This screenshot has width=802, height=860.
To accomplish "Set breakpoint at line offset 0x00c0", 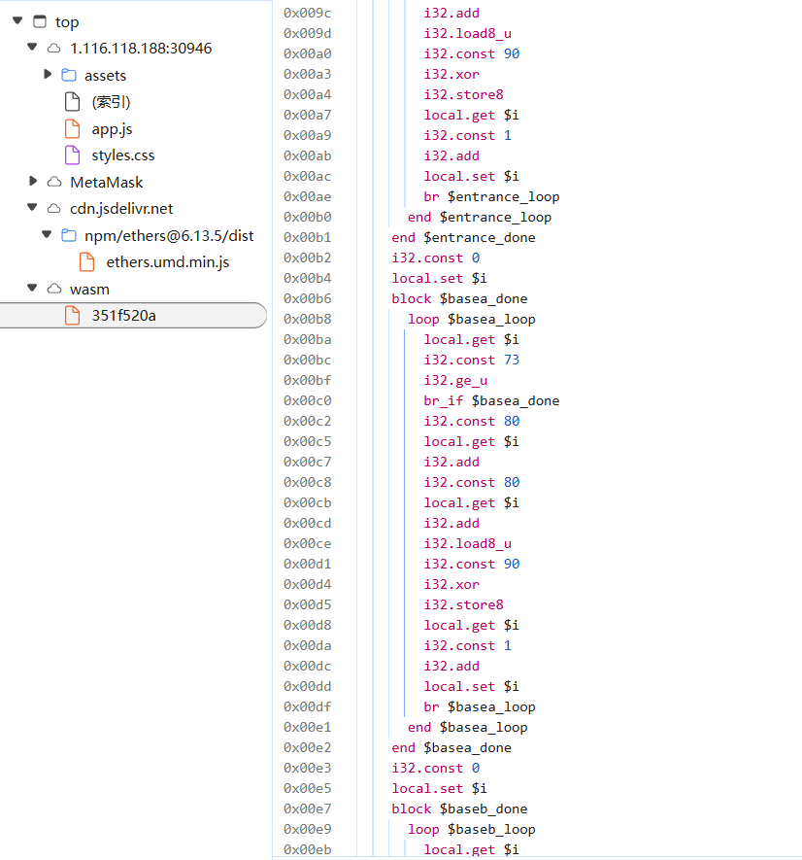I will (x=308, y=400).
